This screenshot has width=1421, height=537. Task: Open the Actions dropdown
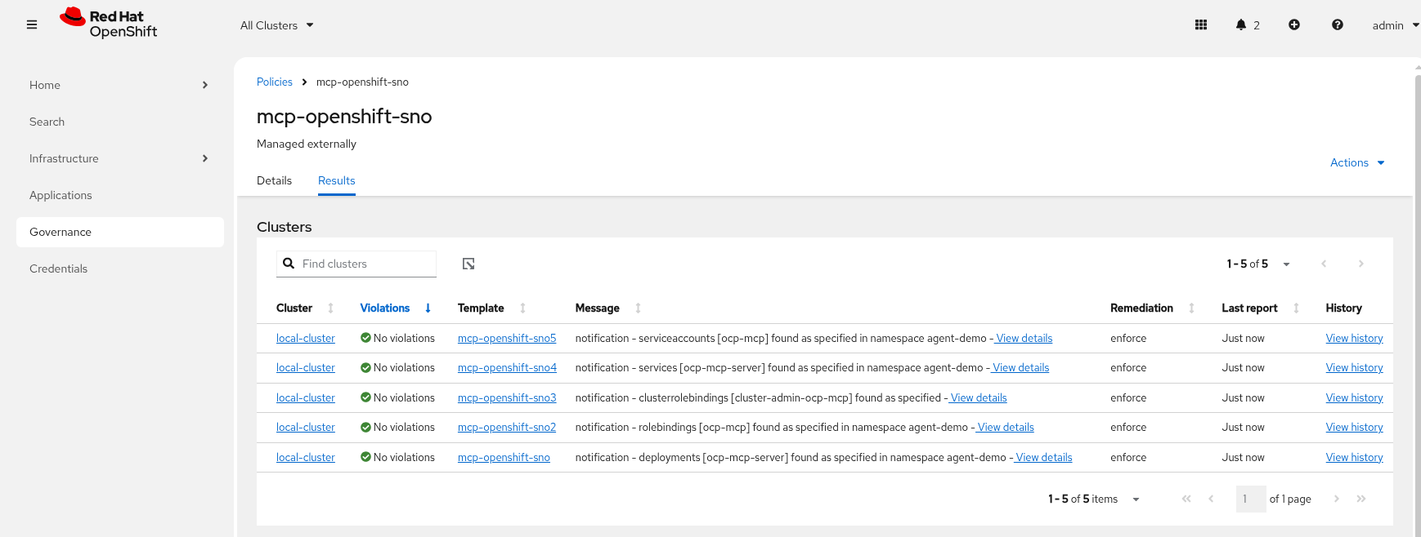click(x=1357, y=162)
